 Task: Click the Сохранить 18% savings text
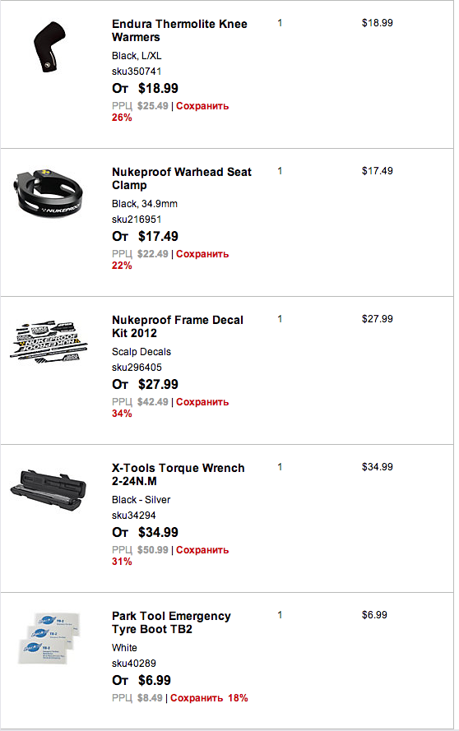tap(209, 698)
